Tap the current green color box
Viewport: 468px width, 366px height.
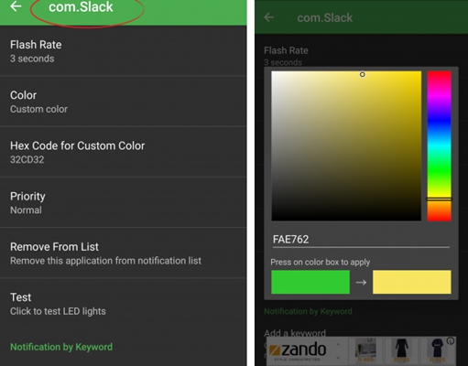tap(310, 282)
